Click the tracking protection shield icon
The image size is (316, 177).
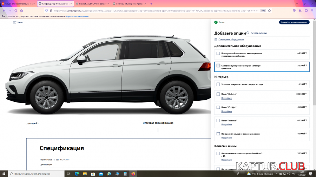pyautogui.click(x=47, y=10)
